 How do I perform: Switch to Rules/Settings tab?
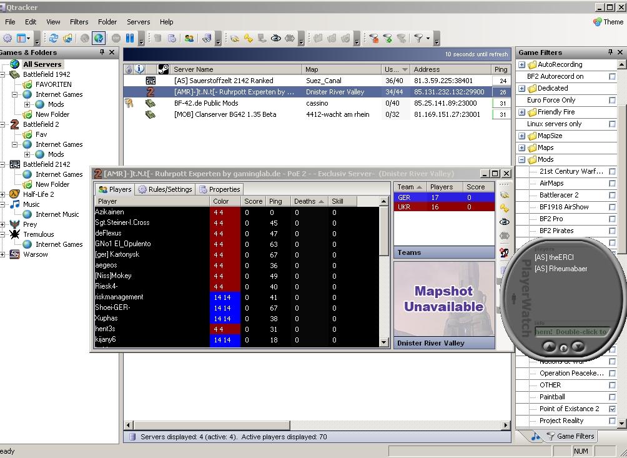tap(165, 189)
